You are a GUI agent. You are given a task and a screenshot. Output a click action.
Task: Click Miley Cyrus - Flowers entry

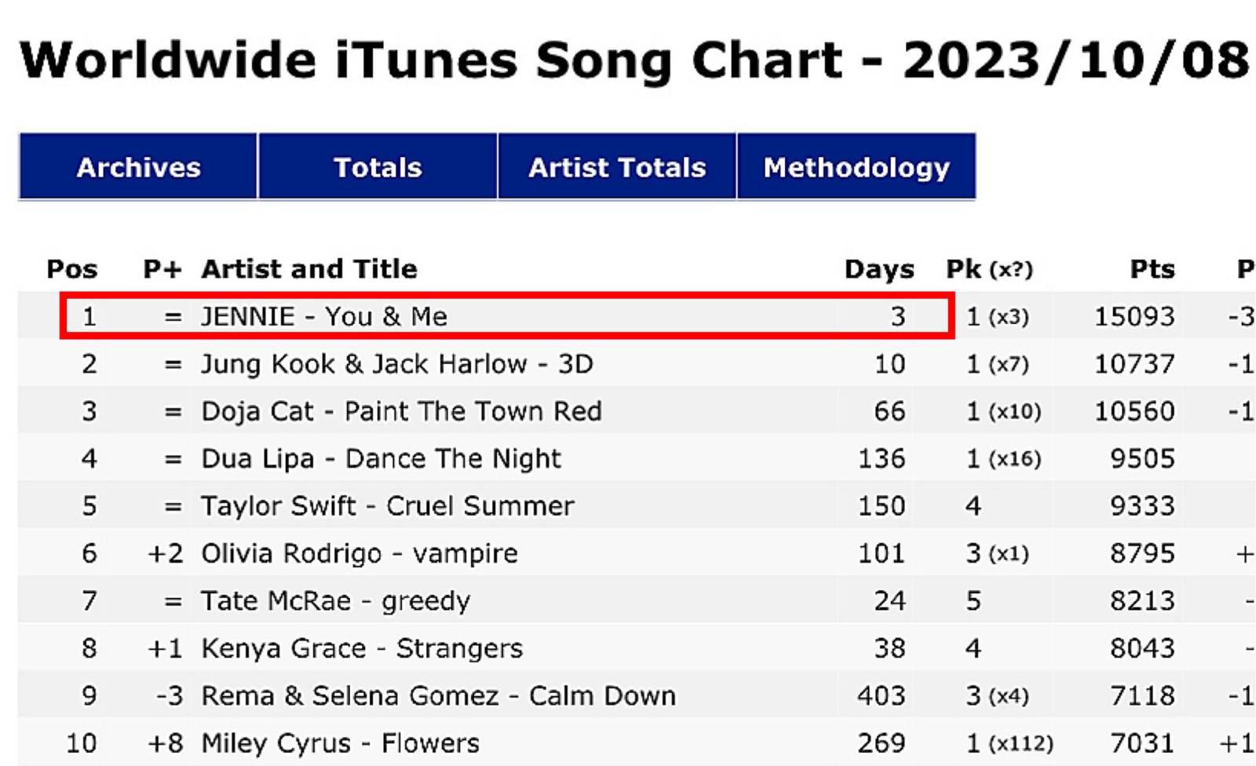pos(340,743)
